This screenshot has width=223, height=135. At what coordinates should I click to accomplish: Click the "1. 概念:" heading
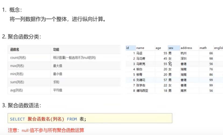pos(12,10)
